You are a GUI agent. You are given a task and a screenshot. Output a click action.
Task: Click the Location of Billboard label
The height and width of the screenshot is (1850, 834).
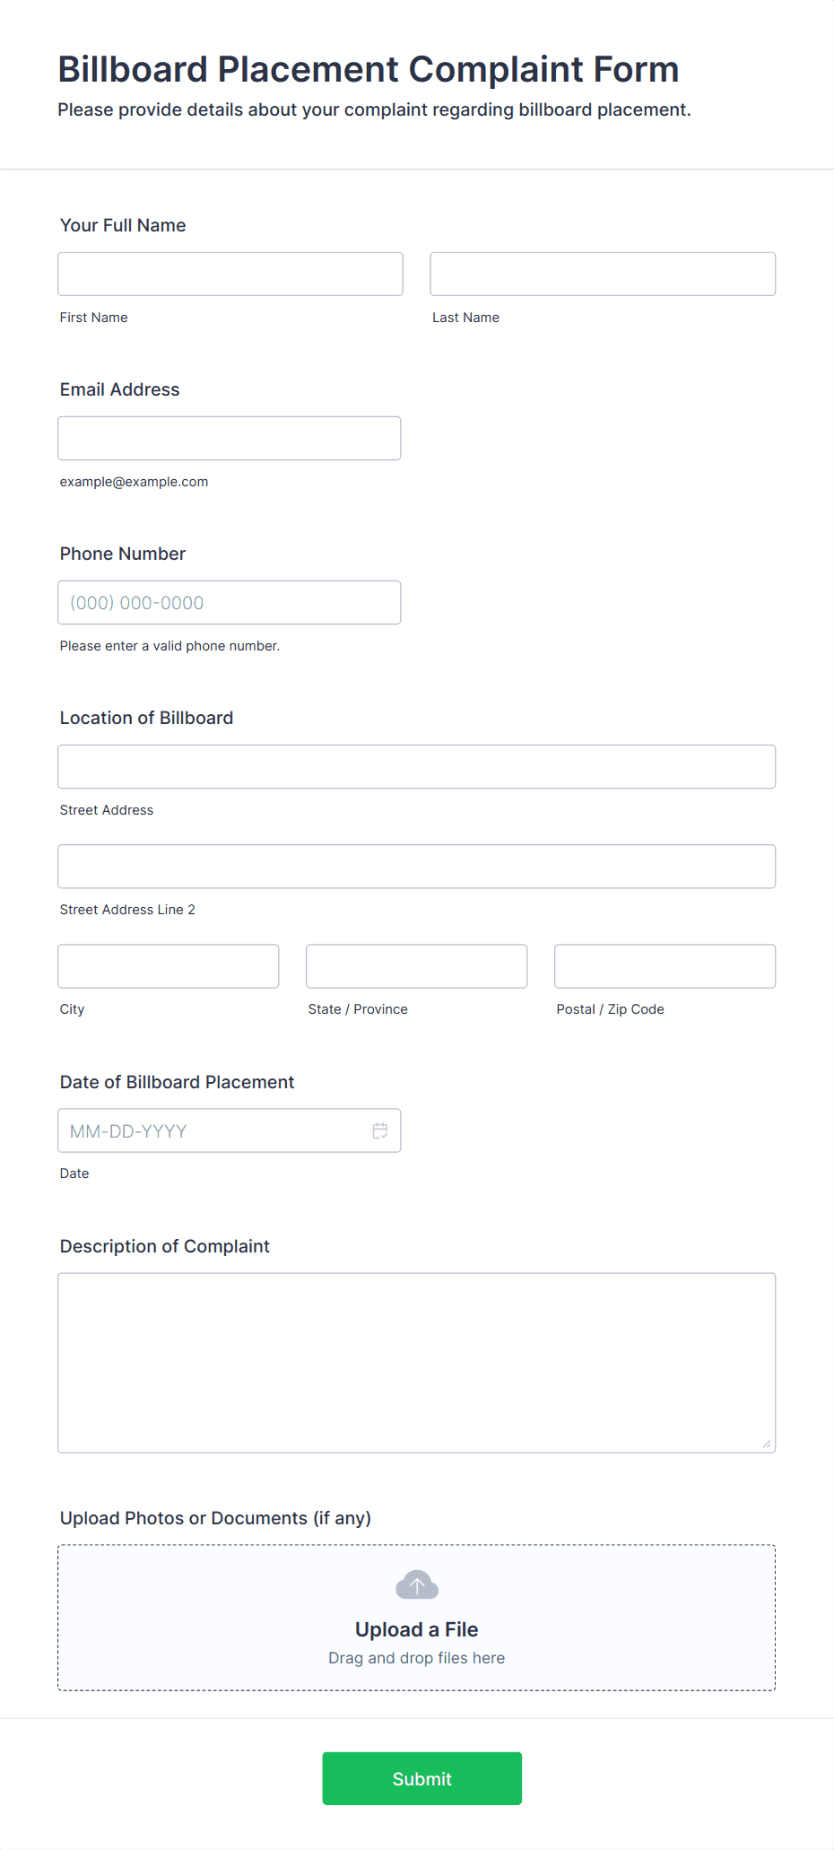[147, 718]
